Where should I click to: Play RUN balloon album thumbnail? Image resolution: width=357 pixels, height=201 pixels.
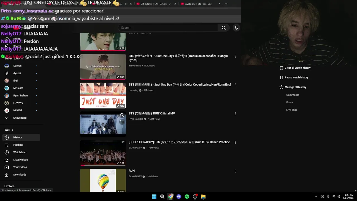click(x=103, y=180)
